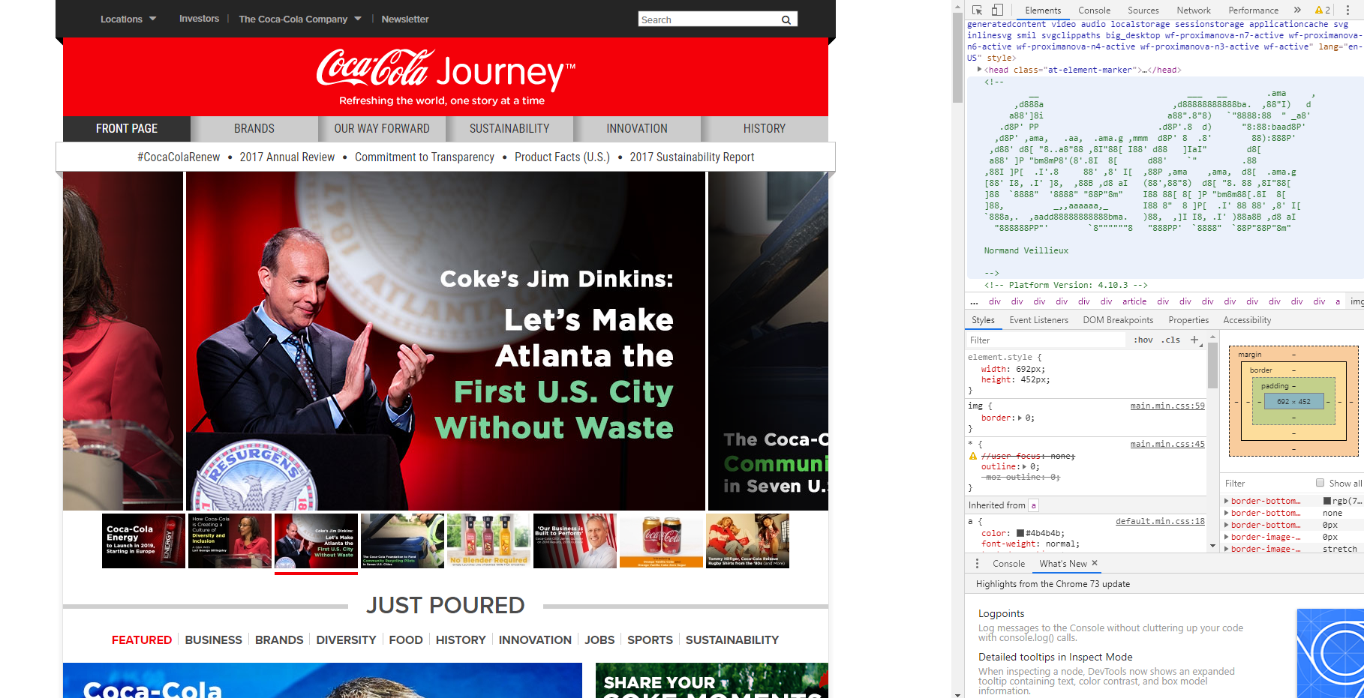Expand the outline shorthand triangle

[x=1026, y=466]
